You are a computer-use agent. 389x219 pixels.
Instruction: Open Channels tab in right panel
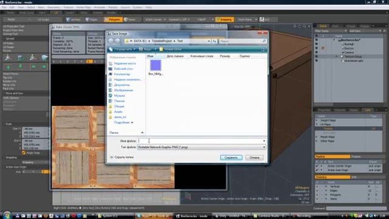(x=340, y=109)
